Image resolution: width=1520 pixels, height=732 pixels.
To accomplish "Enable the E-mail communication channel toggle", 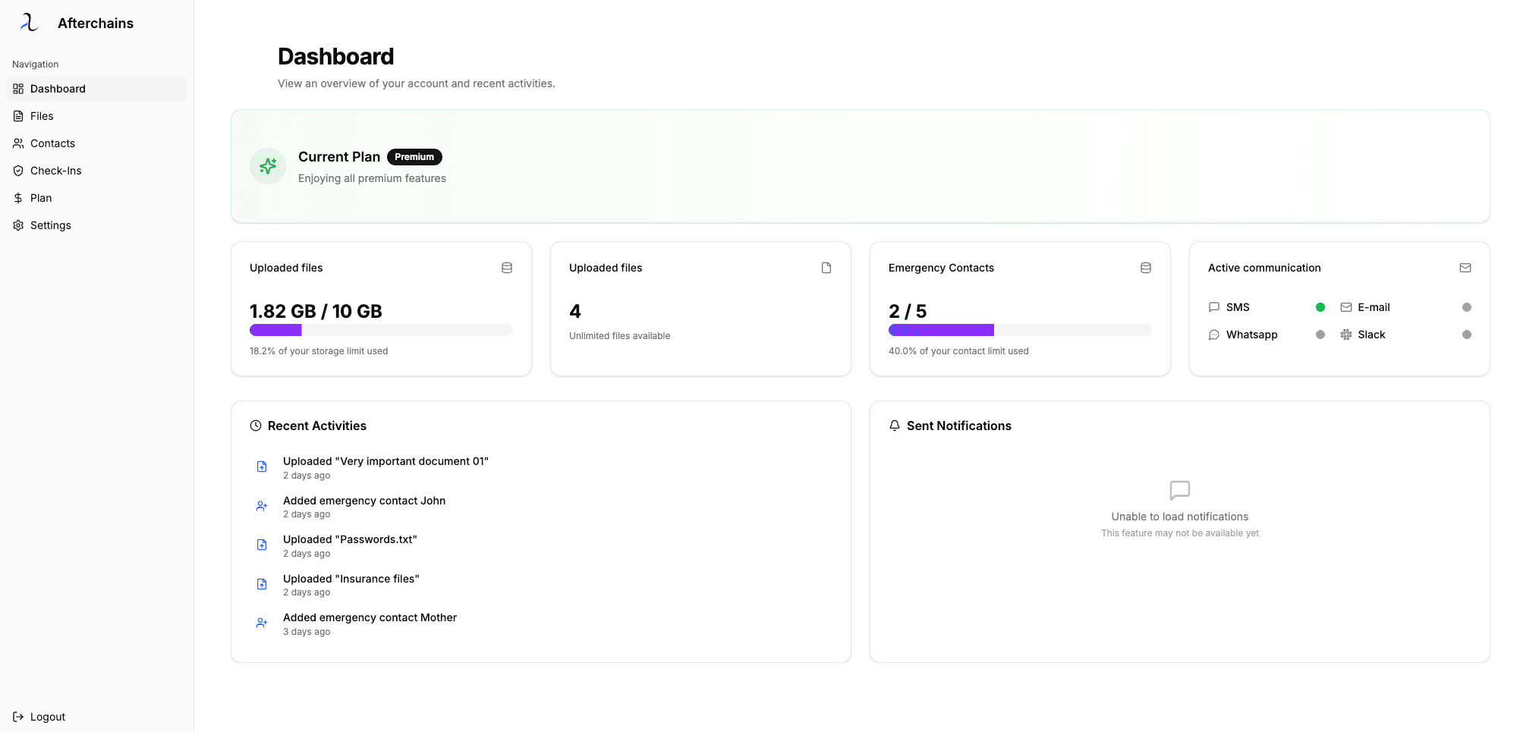I will point(1466,307).
